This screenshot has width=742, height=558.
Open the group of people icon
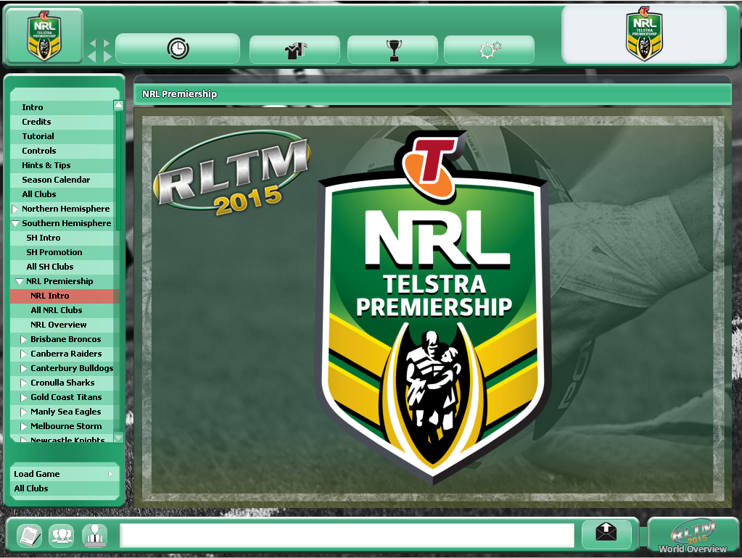pos(62,536)
